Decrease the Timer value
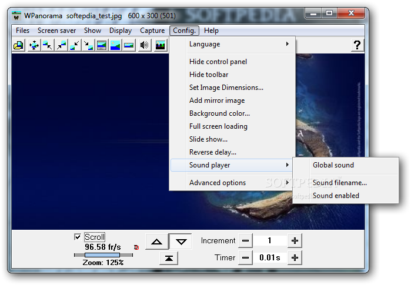411x285 pixels. 245,258
